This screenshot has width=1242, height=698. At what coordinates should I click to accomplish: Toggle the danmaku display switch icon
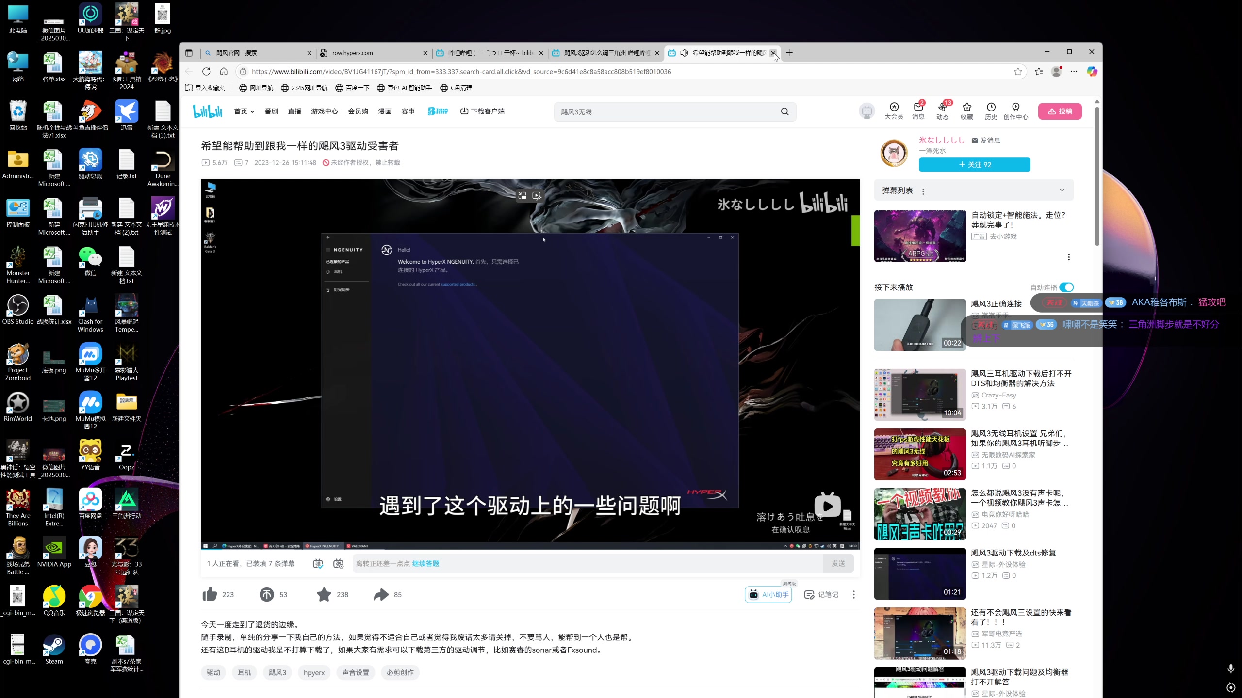pos(318,564)
